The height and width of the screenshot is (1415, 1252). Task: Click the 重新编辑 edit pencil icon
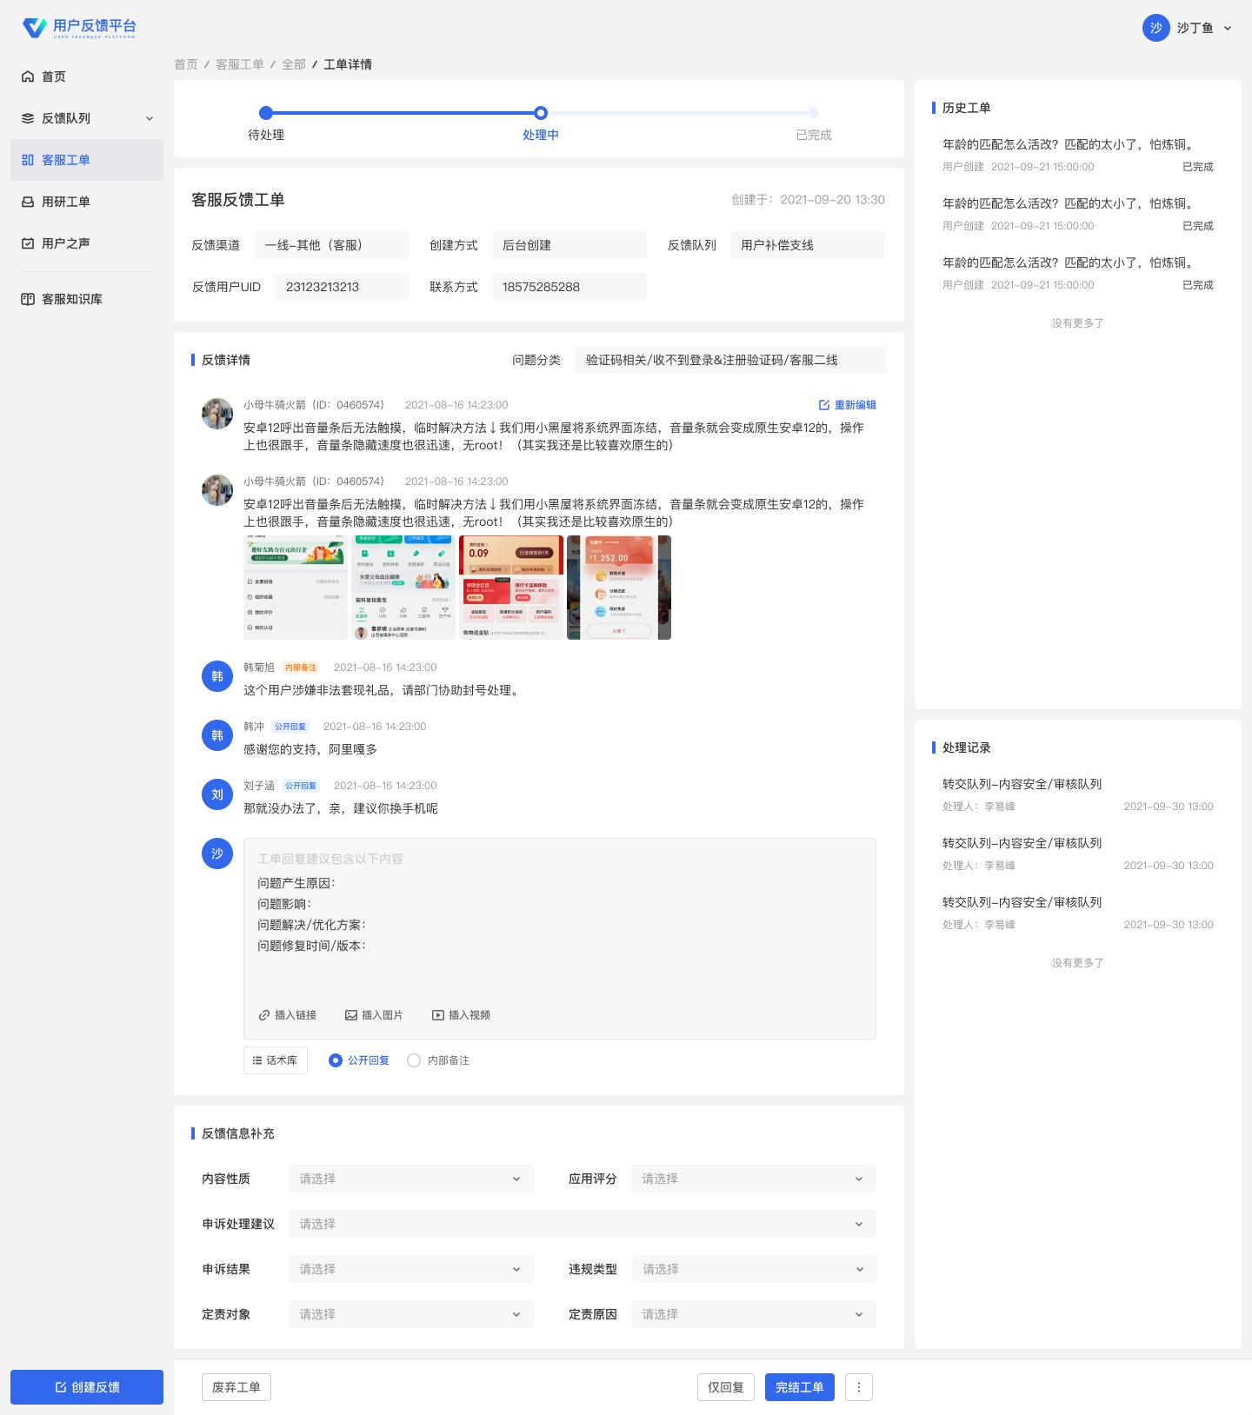[x=824, y=405]
